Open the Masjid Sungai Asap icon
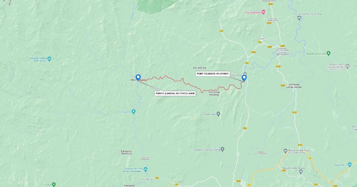 point(285,150)
